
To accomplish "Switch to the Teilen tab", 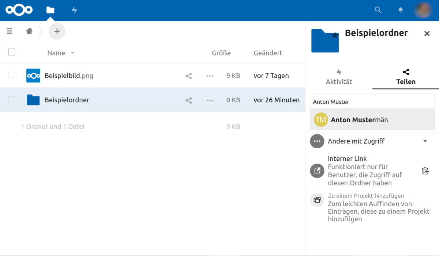I will coord(406,77).
